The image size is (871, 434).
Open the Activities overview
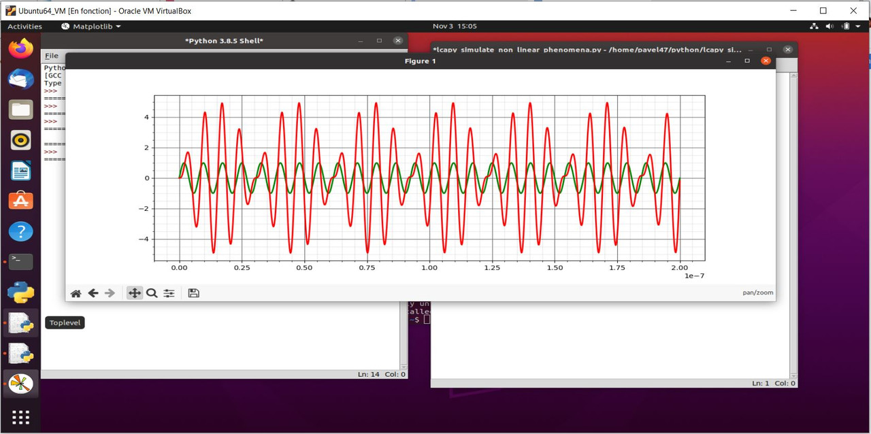24,27
